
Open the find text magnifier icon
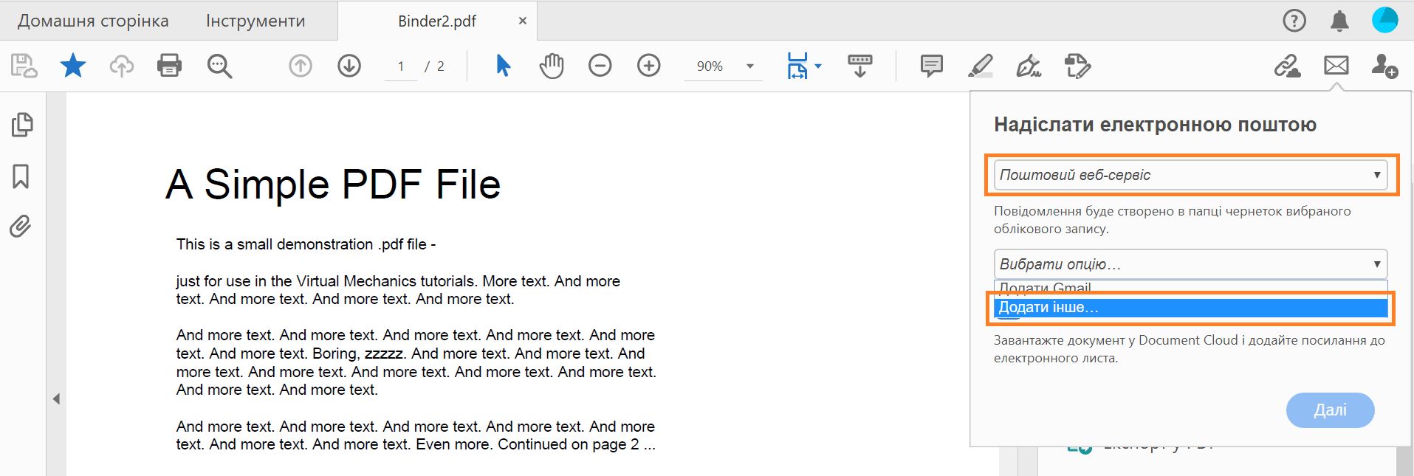click(x=219, y=66)
